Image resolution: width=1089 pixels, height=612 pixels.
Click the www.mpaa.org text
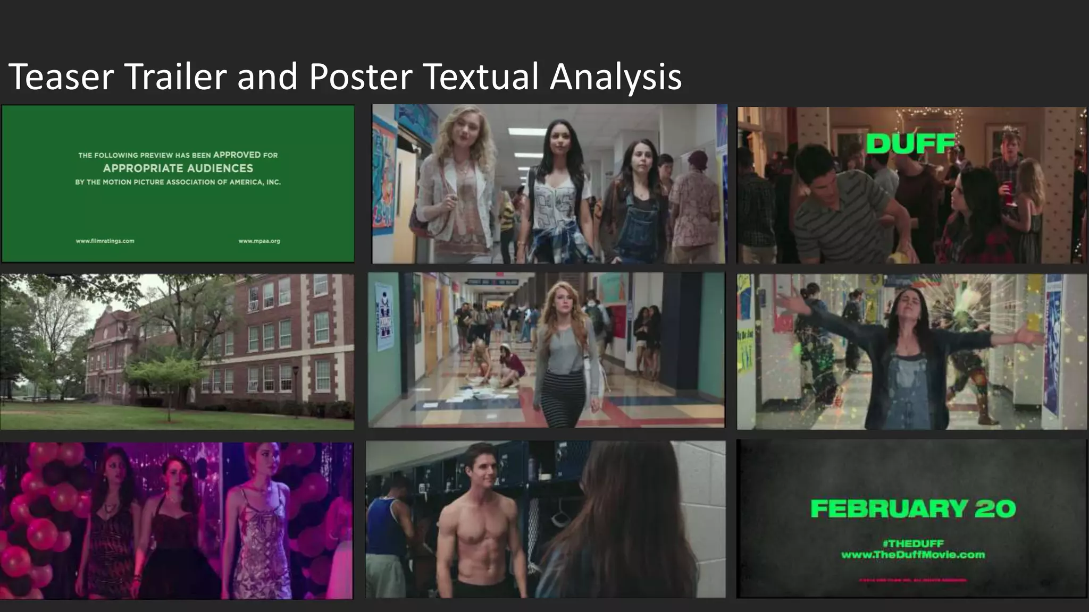(259, 241)
